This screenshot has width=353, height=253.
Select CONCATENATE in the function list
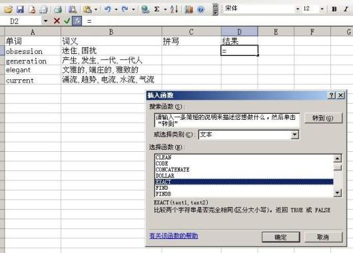click(173, 170)
